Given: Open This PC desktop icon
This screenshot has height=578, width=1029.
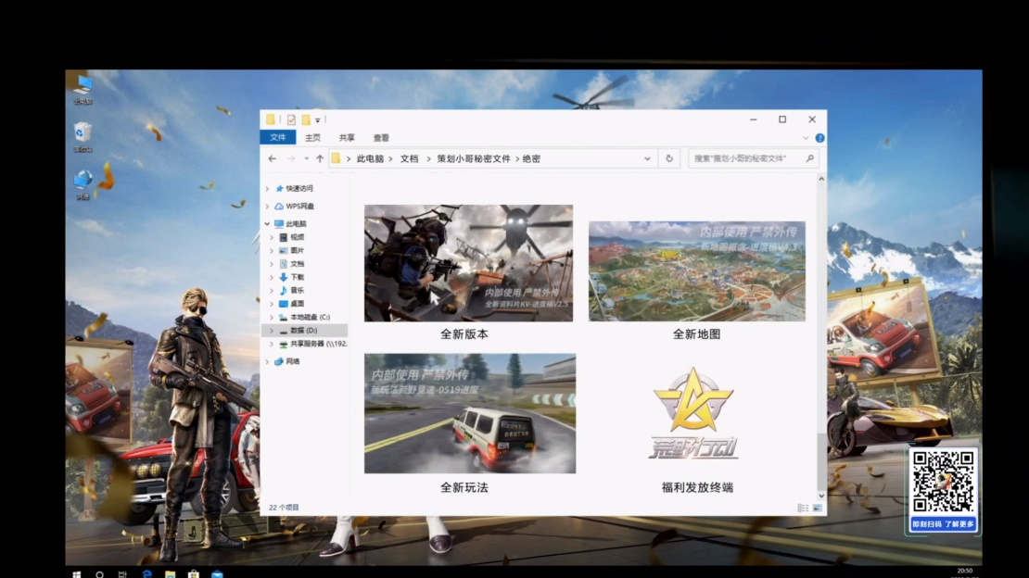Looking at the screenshot, I should pyautogui.click(x=83, y=87).
